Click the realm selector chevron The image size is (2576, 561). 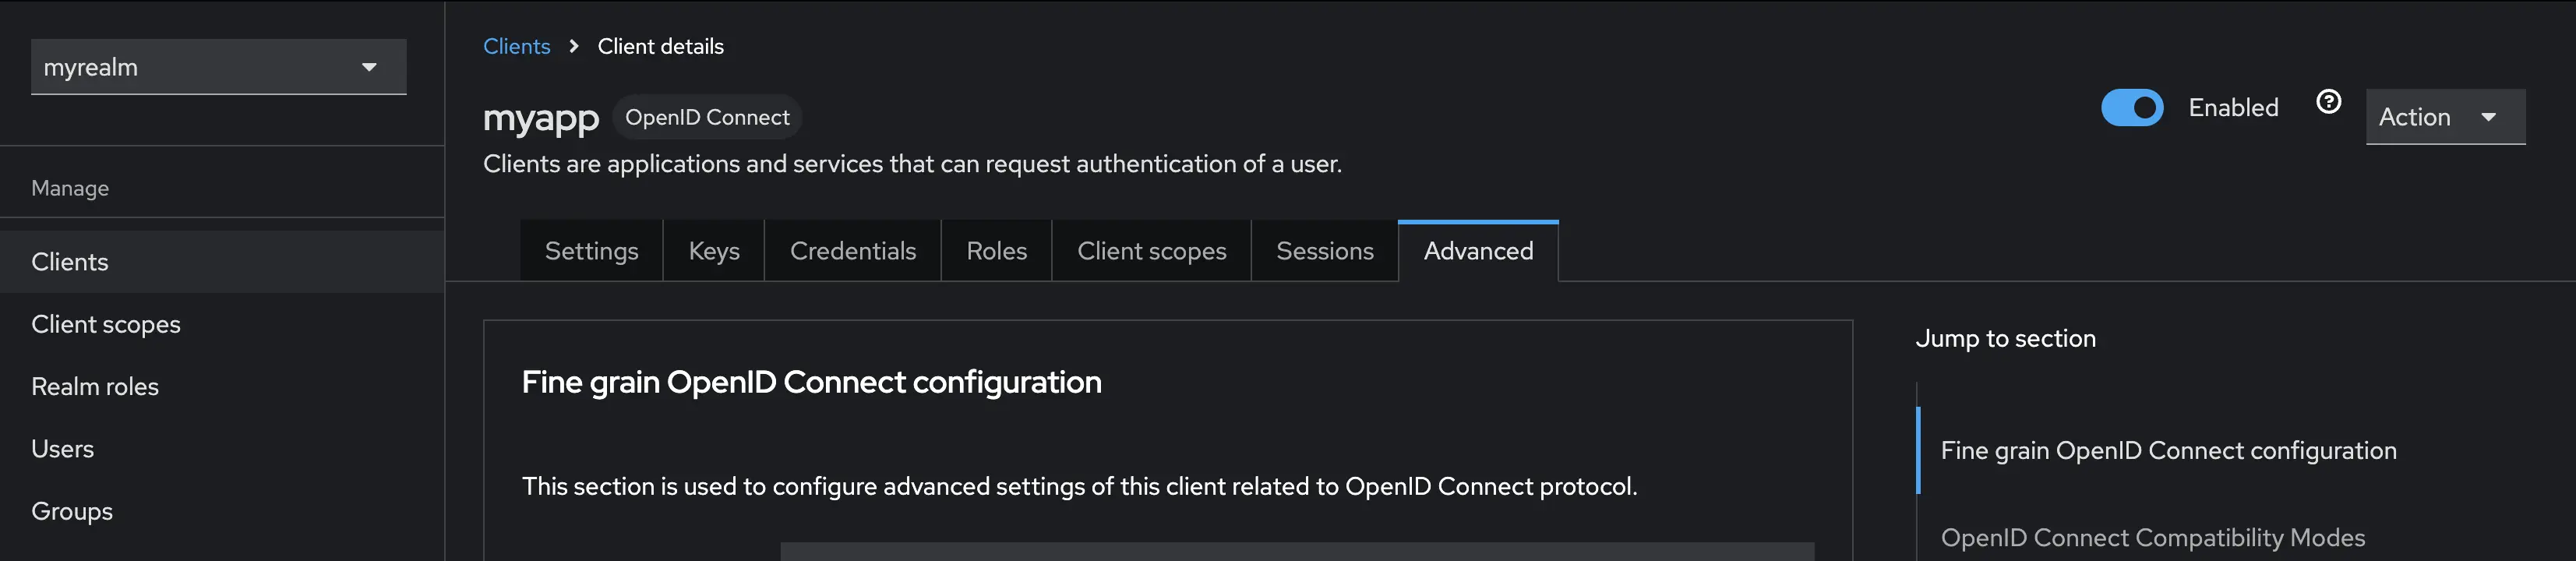pos(369,67)
